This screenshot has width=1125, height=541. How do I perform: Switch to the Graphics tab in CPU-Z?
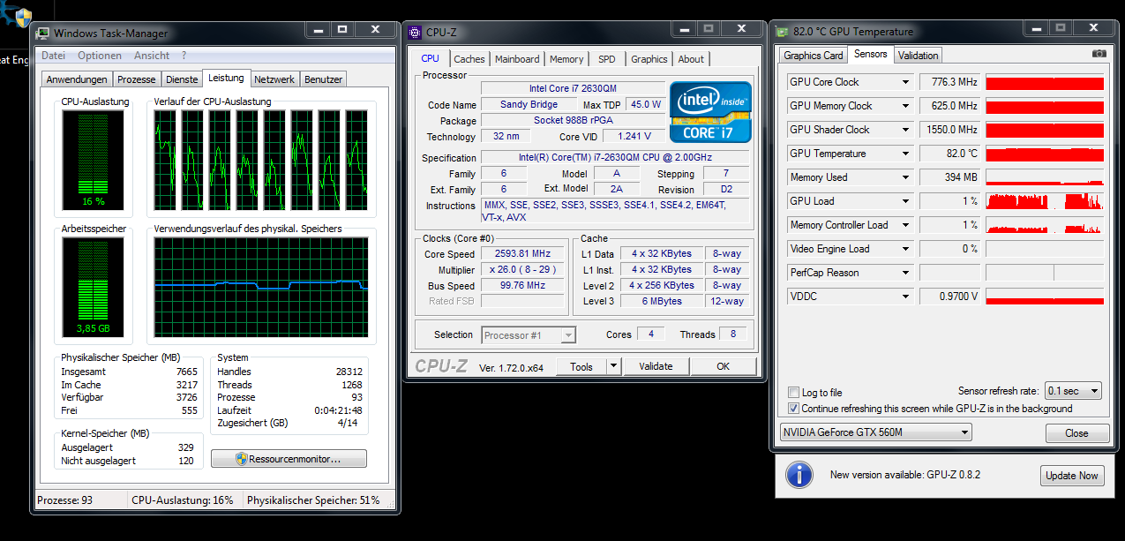(649, 59)
